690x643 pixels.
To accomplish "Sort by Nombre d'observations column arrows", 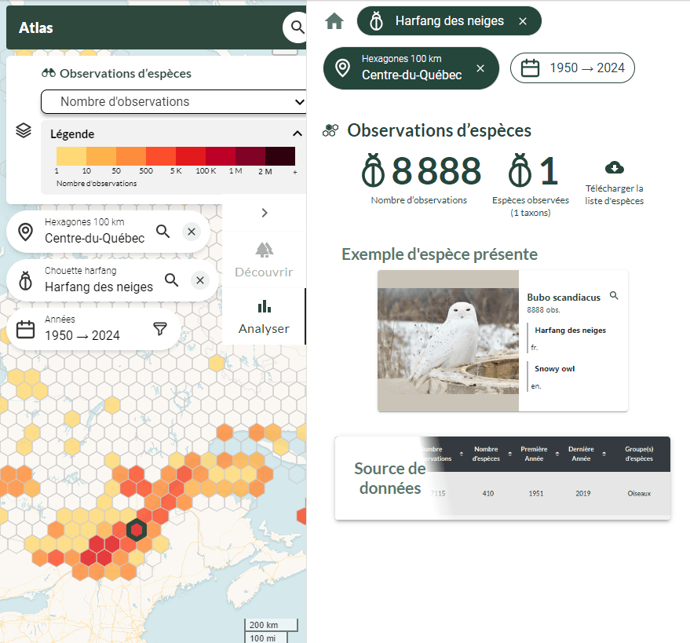I will coord(461,454).
